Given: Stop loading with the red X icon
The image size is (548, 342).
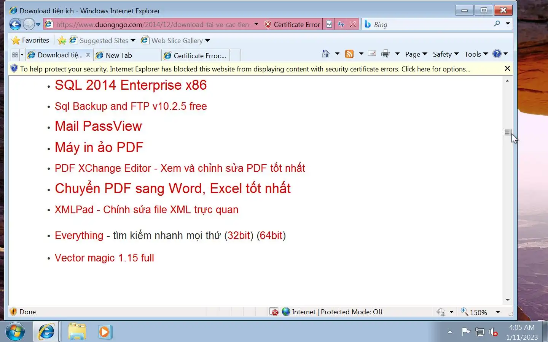Looking at the screenshot, I should (x=353, y=25).
